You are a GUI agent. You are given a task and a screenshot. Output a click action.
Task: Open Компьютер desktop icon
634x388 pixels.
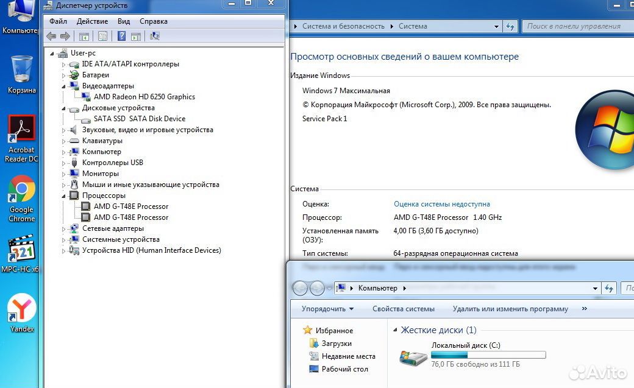click(20, 18)
